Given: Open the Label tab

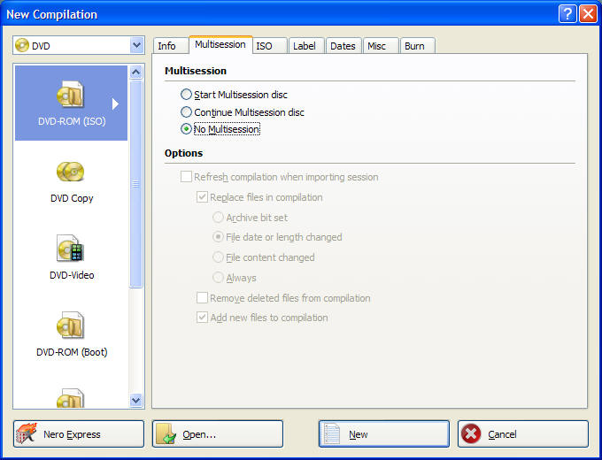Looking at the screenshot, I should 307,46.
